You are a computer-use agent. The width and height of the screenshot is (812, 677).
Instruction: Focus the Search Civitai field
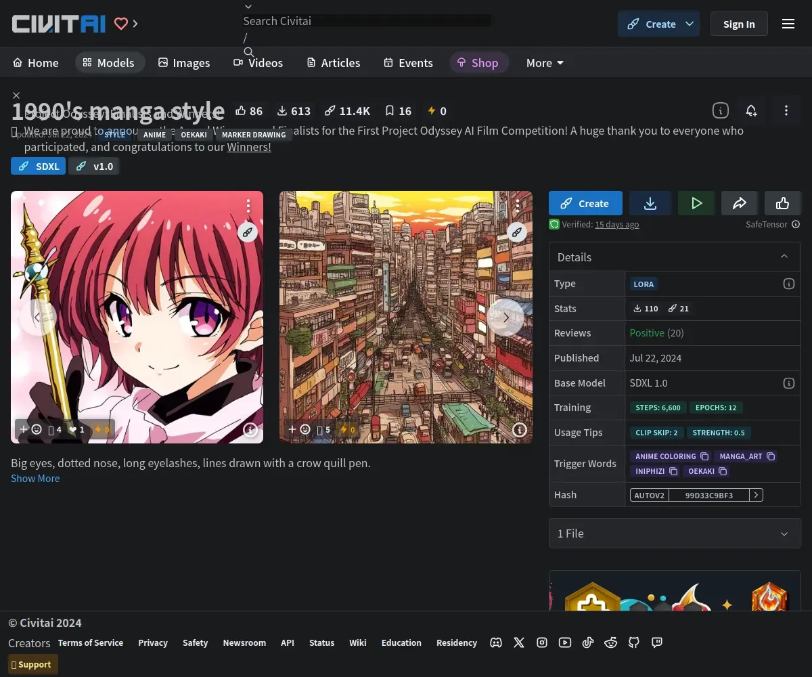367,21
